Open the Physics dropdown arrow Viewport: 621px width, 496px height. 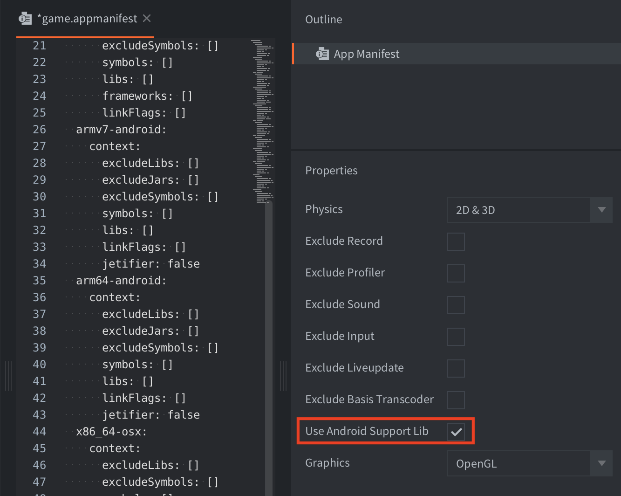[601, 210]
